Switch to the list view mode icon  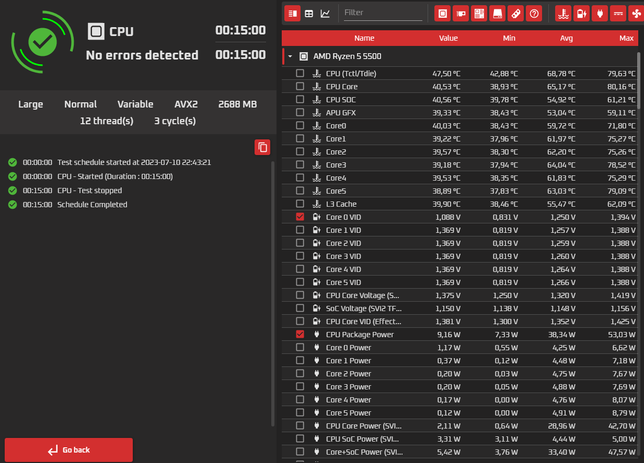point(293,14)
